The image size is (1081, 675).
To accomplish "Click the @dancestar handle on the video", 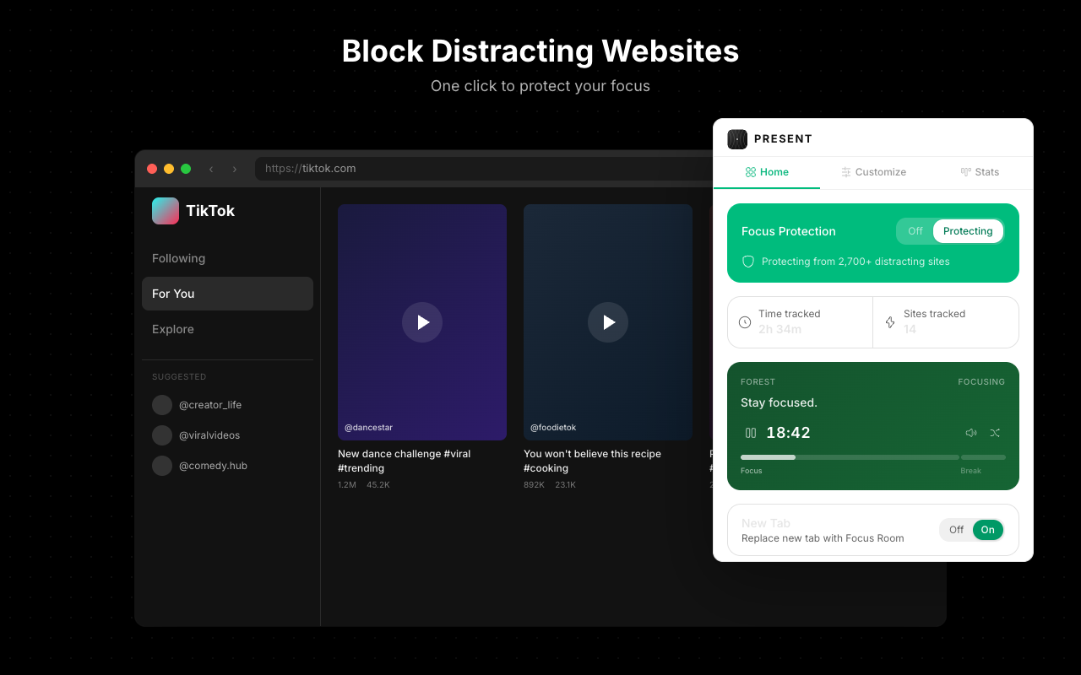I will [368, 428].
